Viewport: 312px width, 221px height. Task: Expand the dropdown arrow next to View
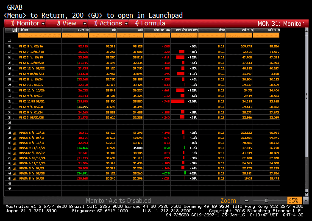pyautogui.click(x=85, y=24)
